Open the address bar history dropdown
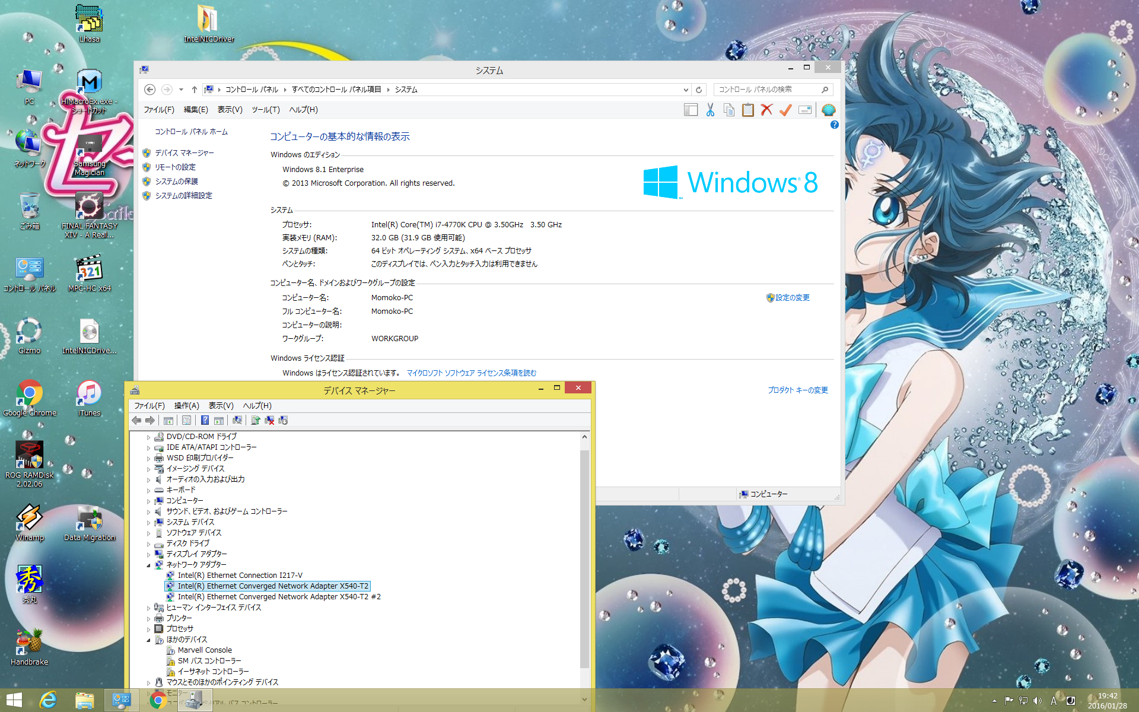1139x712 pixels. [x=686, y=90]
